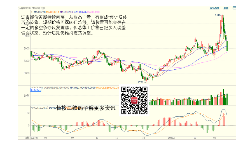
Task: Click the MACD(12,26,9) indicator title
Action: (39, 107)
